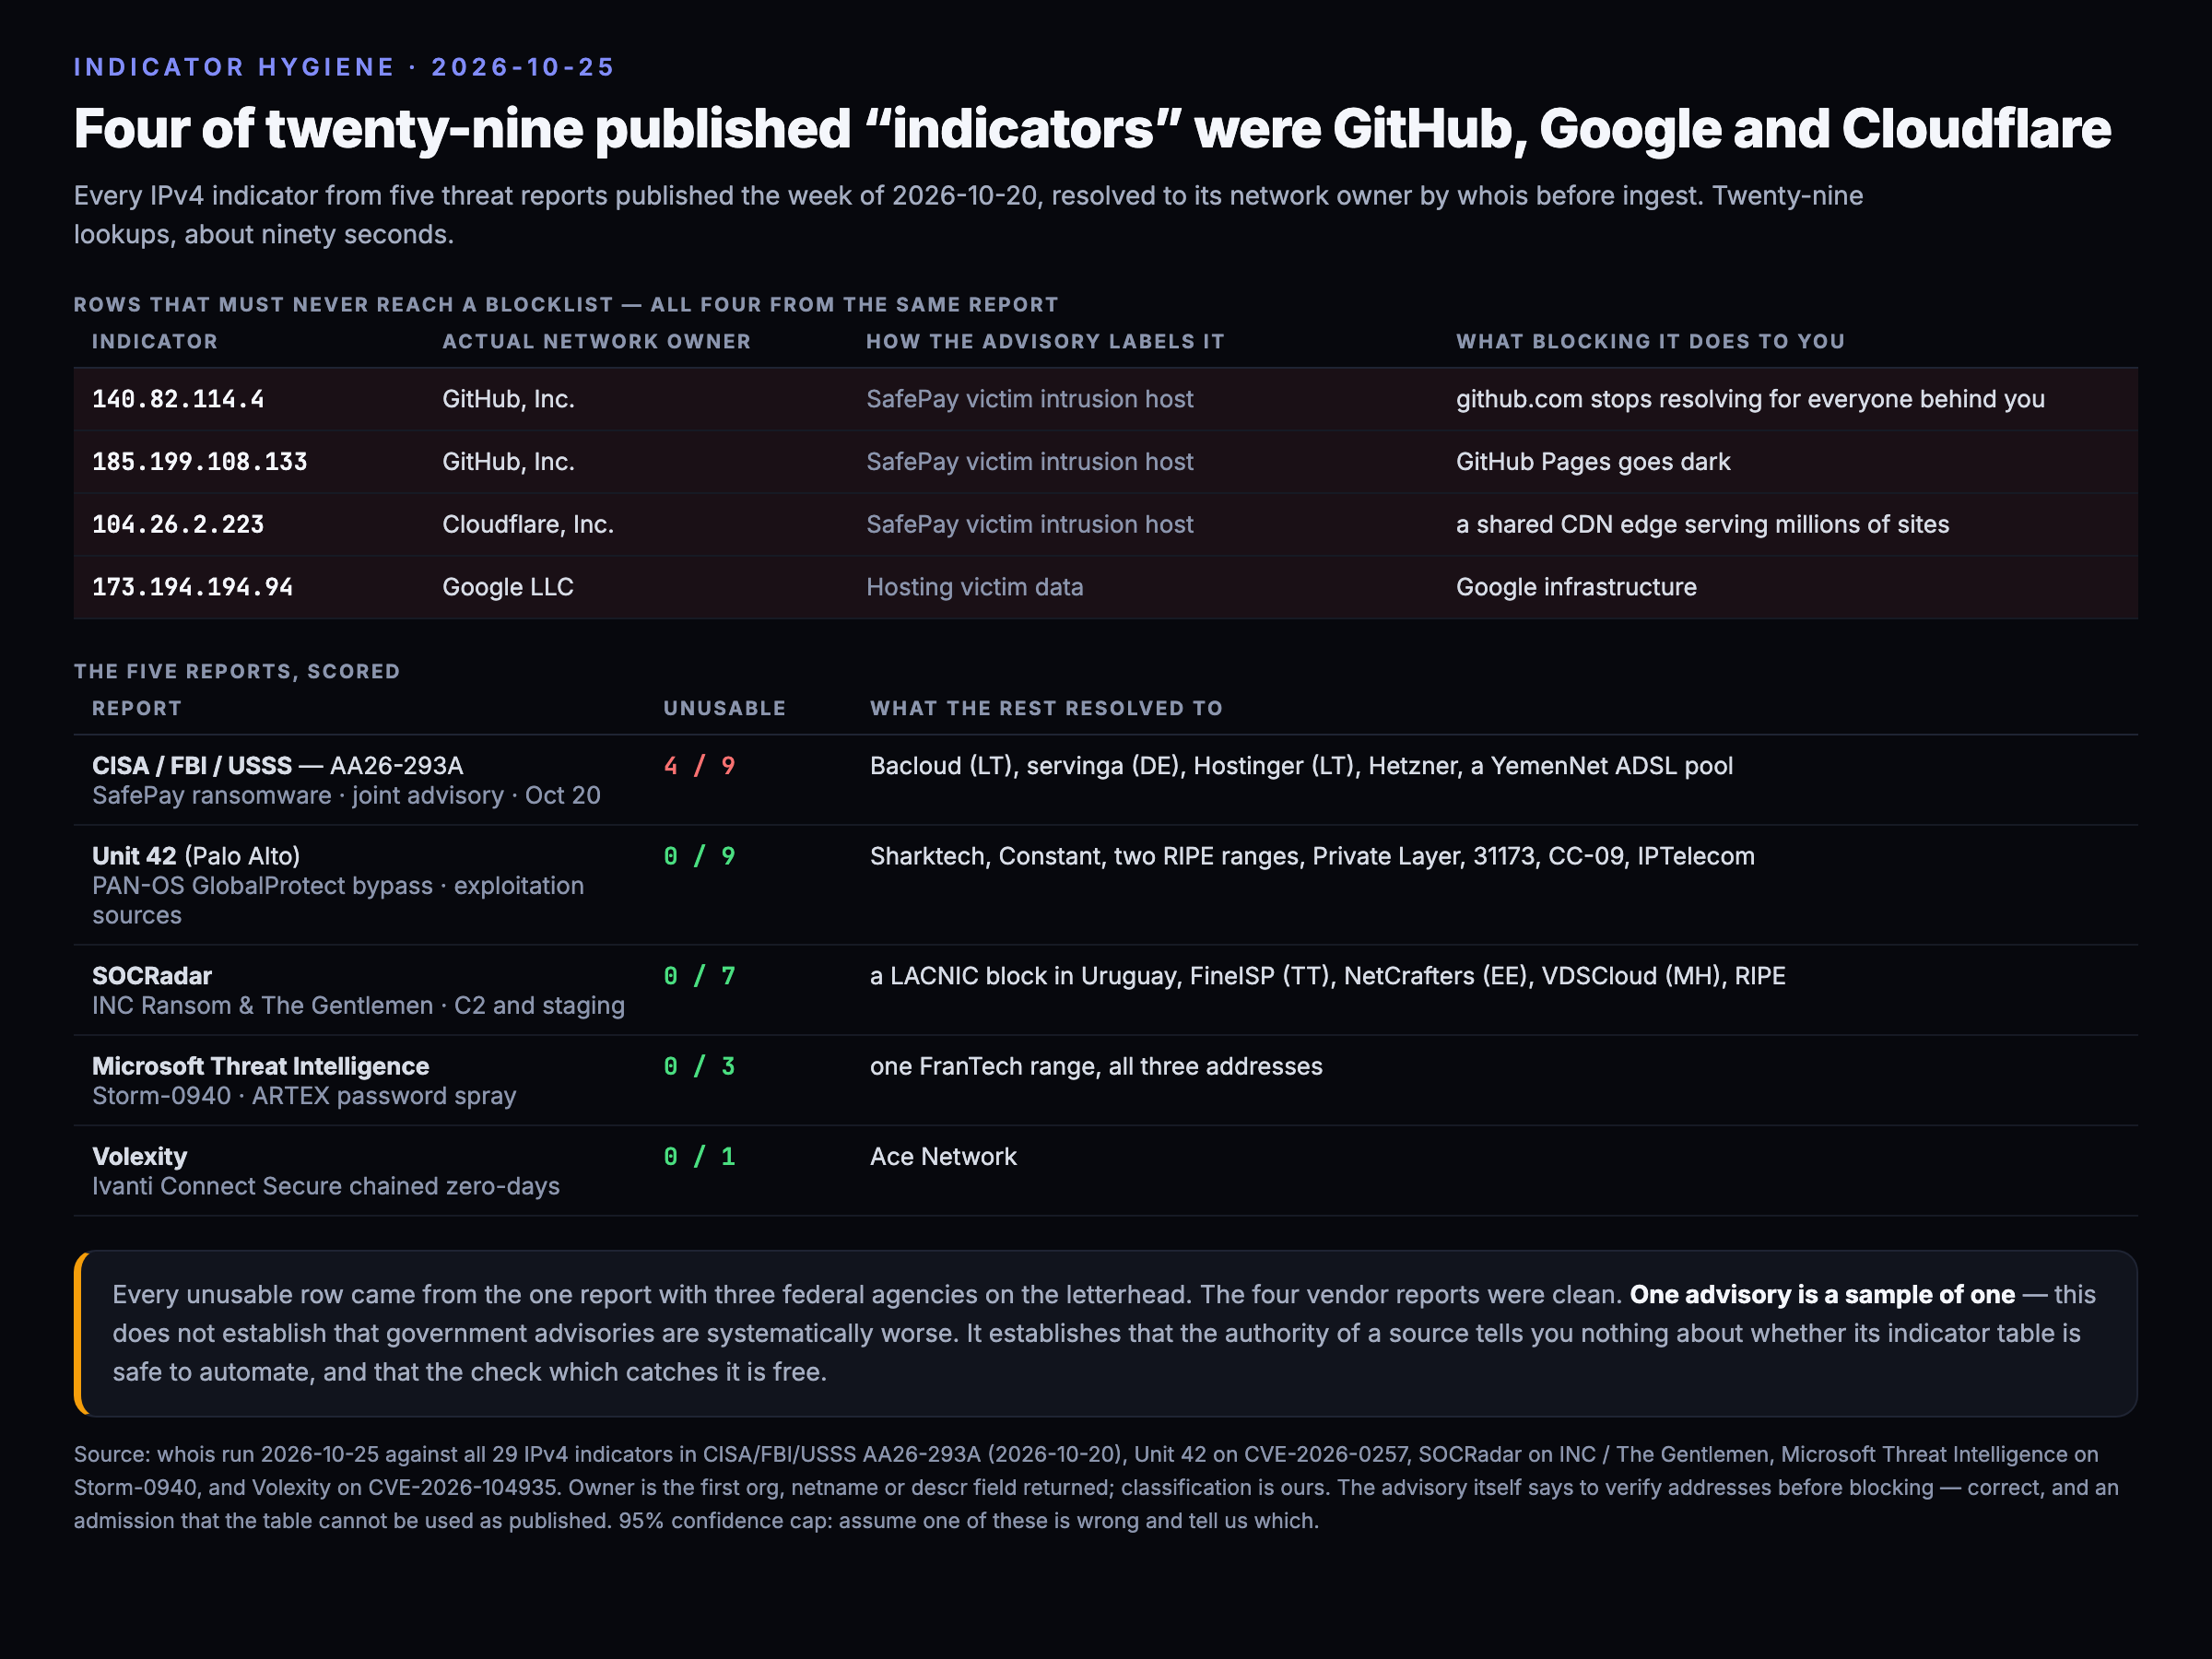Click 'SafePay ransomware · joint advisory · Oct 20'

pos(347,796)
